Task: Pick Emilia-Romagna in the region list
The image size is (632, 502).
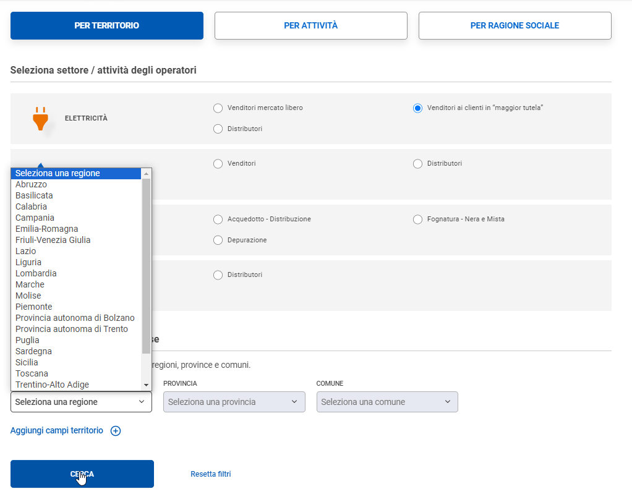Action: click(47, 229)
